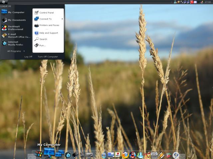
Task: Click the Windows flag icon in the dock
Action: point(38,154)
